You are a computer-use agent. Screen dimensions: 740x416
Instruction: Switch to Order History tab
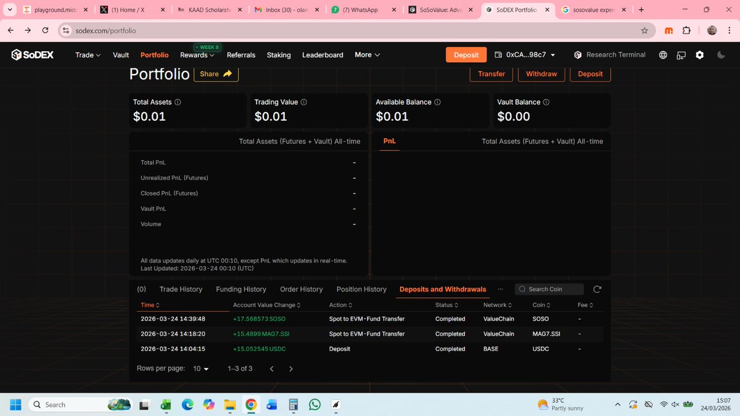(302, 289)
